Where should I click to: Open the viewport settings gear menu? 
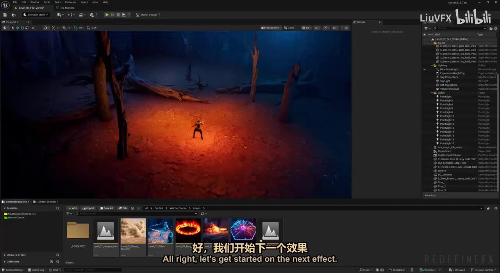[335, 28]
